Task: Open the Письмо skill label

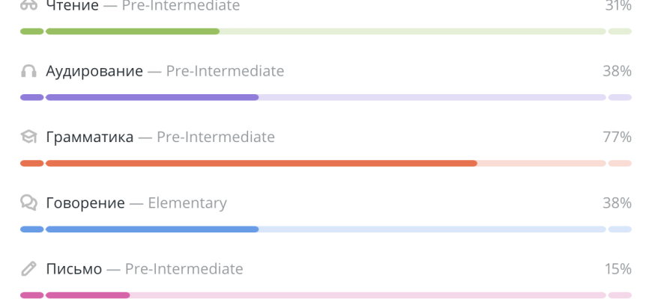Action: [x=73, y=268]
